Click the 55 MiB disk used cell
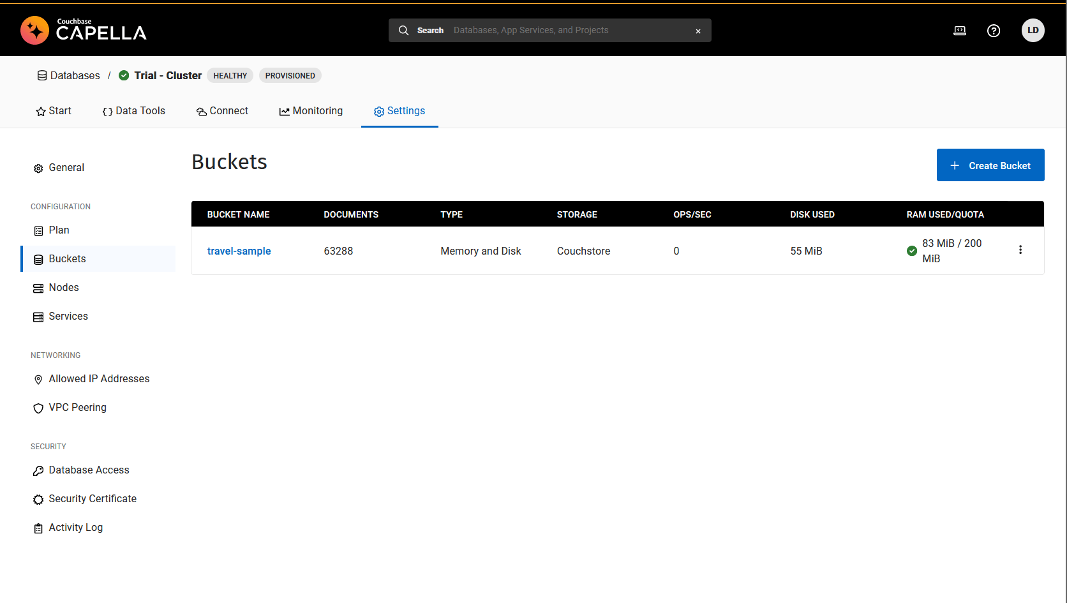This screenshot has width=1067, height=603. pyautogui.click(x=806, y=251)
